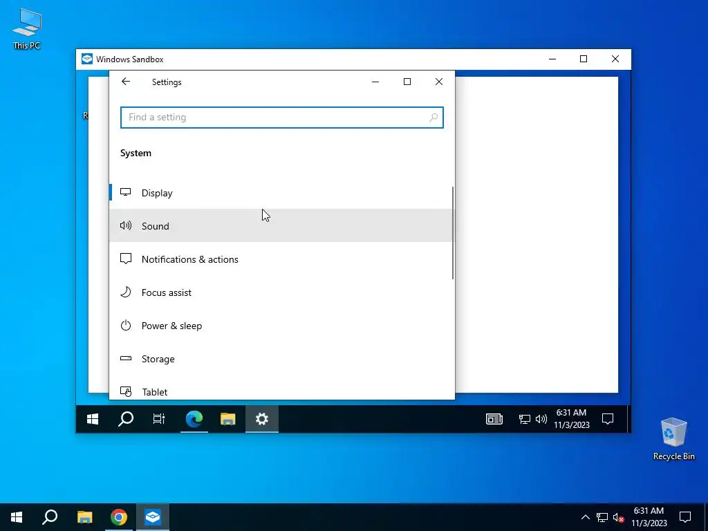708x531 pixels.
Task: Click the Settings list scrollbar
Action: [x=453, y=232]
